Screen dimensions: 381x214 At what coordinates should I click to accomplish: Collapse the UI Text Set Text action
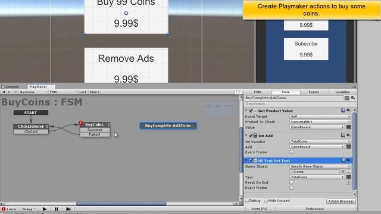[246, 160]
